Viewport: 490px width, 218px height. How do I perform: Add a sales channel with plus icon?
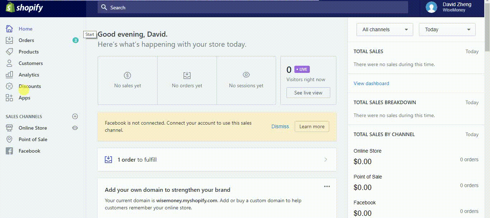(x=75, y=116)
